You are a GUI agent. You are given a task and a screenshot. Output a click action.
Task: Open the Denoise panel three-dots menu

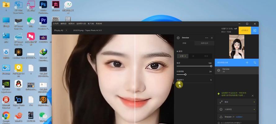point(207,38)
